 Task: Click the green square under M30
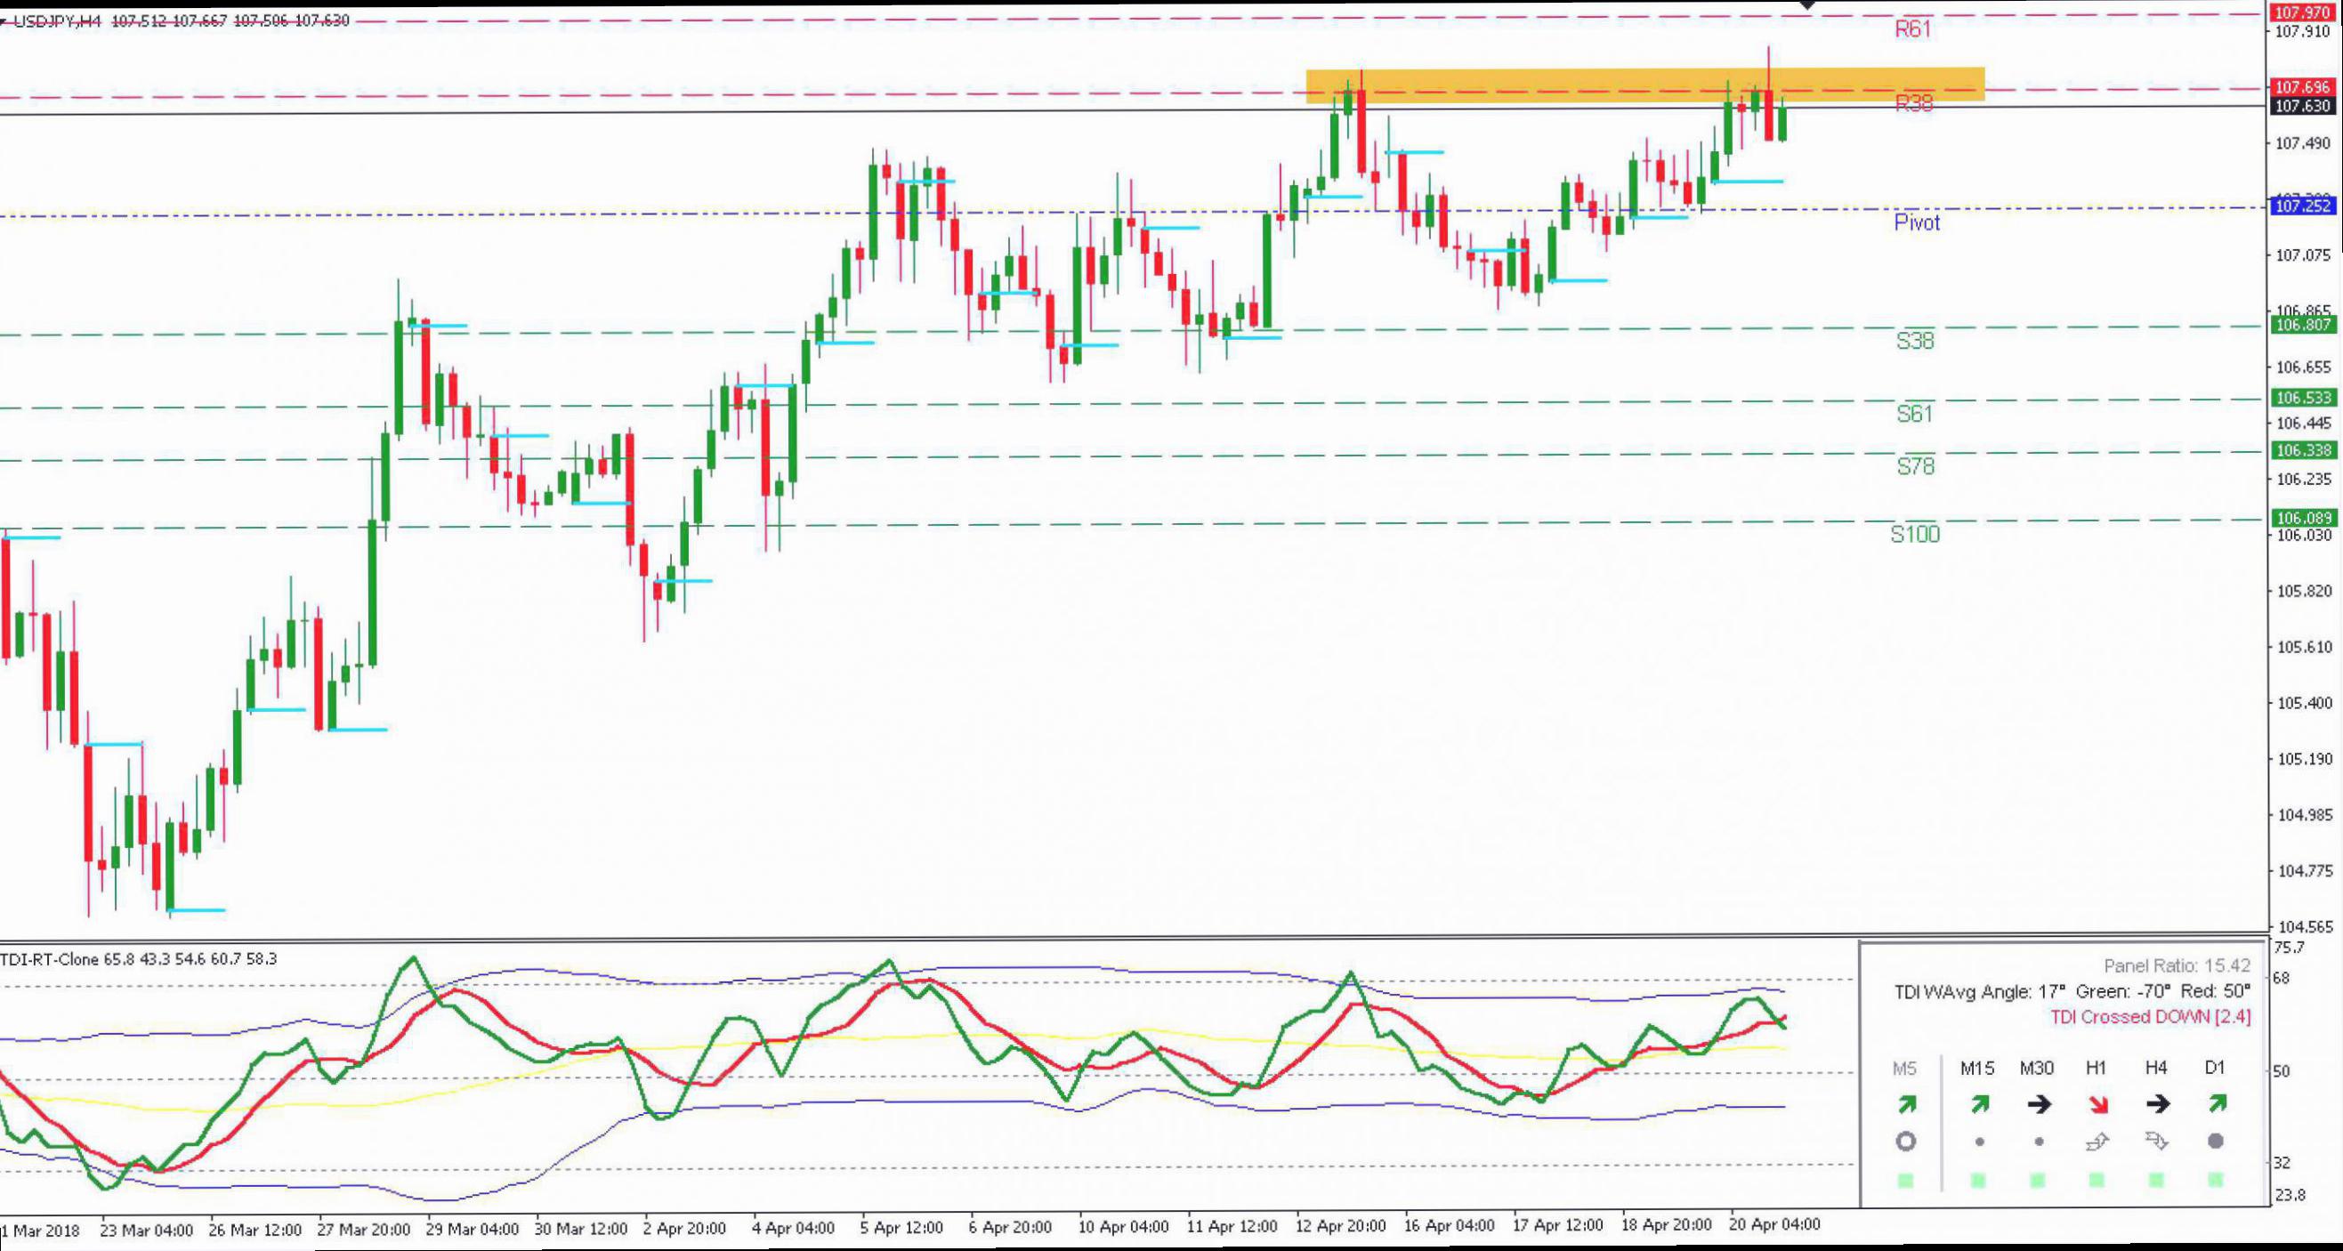[2038, 1180]
